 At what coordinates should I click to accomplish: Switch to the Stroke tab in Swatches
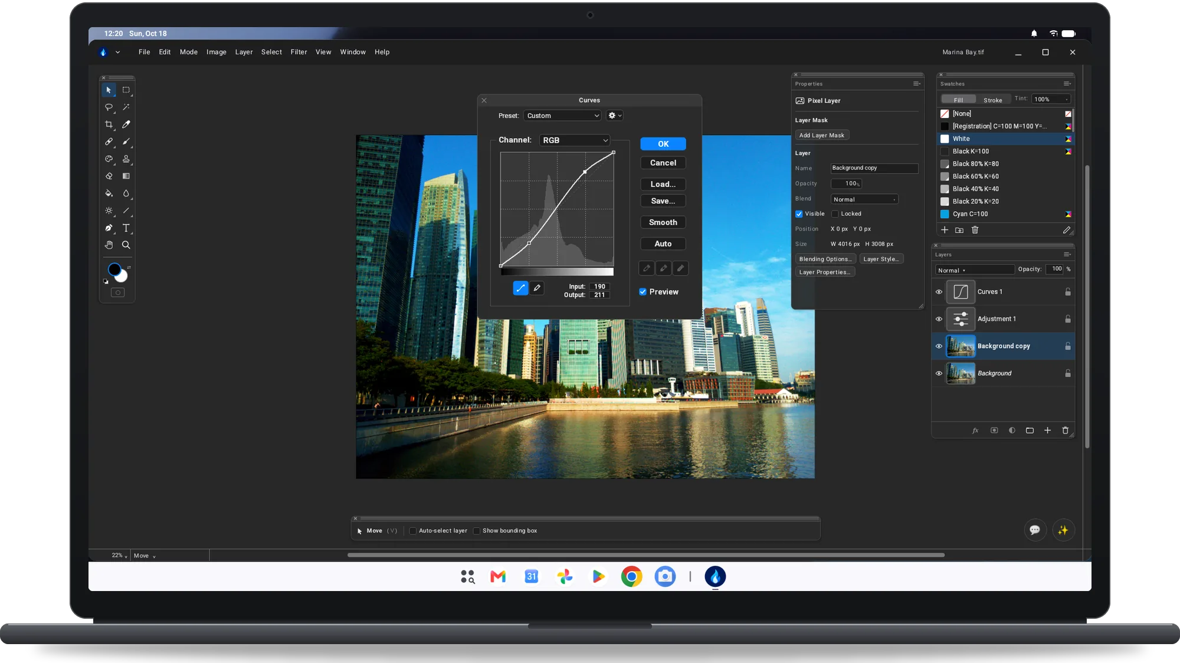point(992,100)
